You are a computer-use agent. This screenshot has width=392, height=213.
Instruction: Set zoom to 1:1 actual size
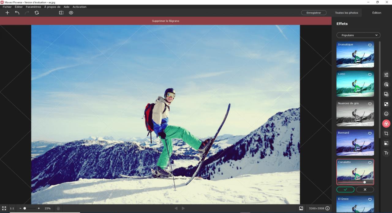coord(12,208)
